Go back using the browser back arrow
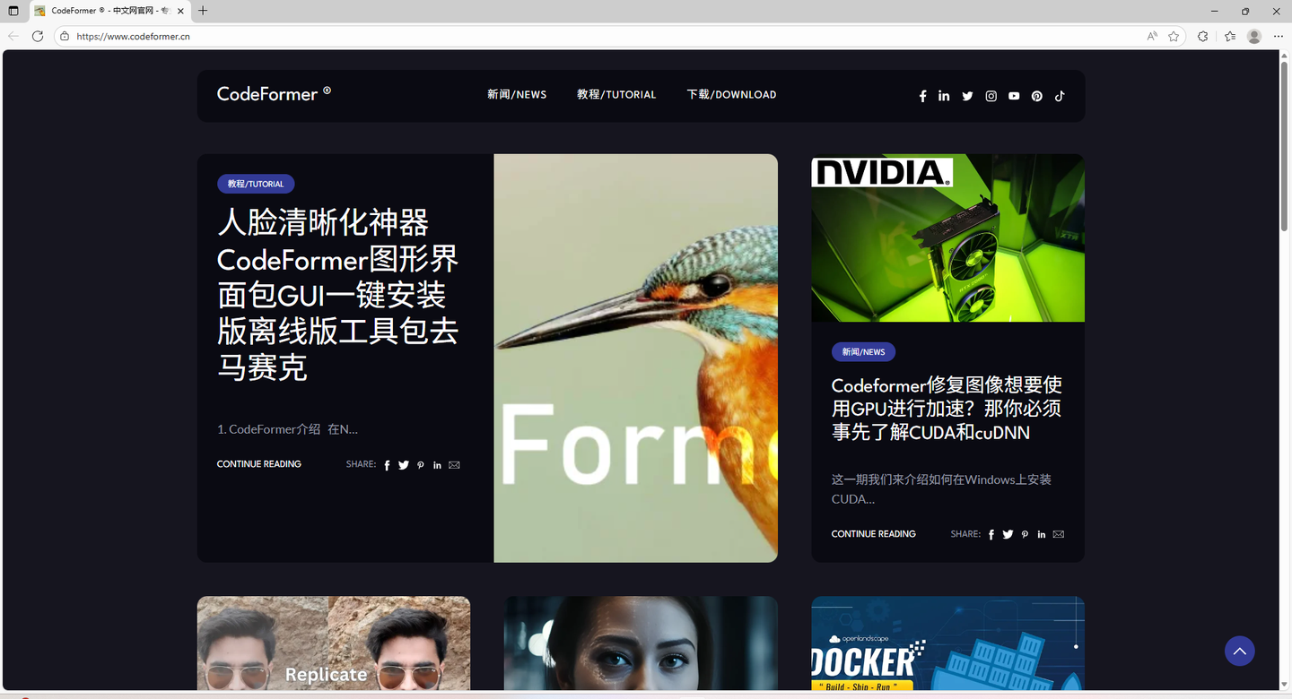 (13, 36)
